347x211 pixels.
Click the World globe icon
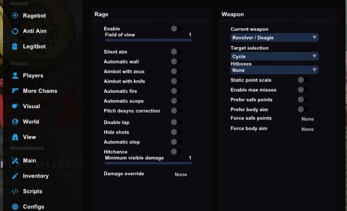coord(15,122)
